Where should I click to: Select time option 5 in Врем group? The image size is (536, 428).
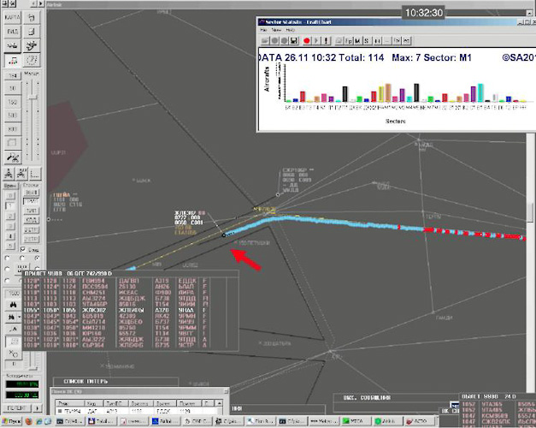(10, 246)
